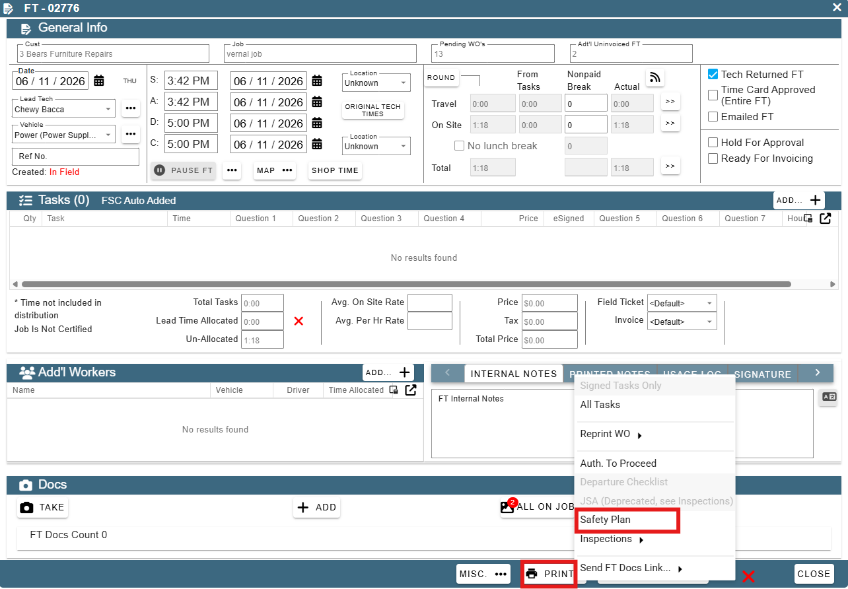Open the MISC. menu button
The image size is (848, 589).
point(483,574)
